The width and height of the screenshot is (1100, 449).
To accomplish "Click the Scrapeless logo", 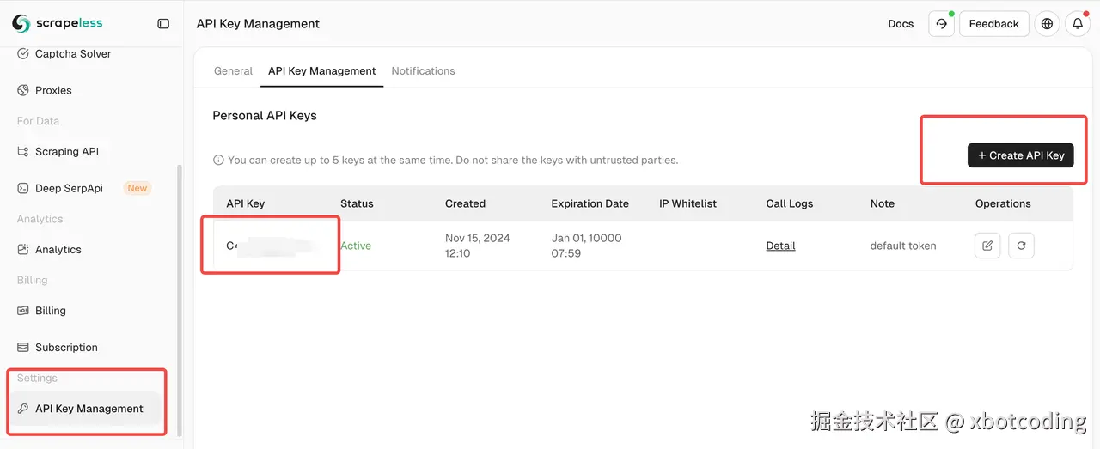I will 57,24.
